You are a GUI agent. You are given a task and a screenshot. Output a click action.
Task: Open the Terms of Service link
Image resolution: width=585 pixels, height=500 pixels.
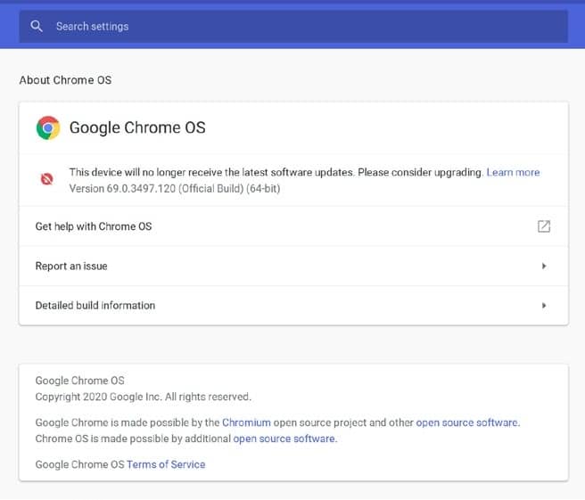(x=166, y=464)
